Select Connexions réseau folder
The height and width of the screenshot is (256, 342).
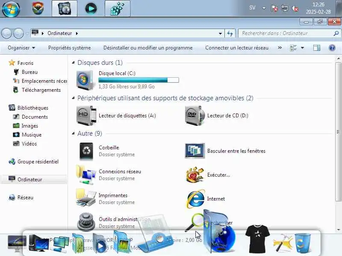(109, 175)
